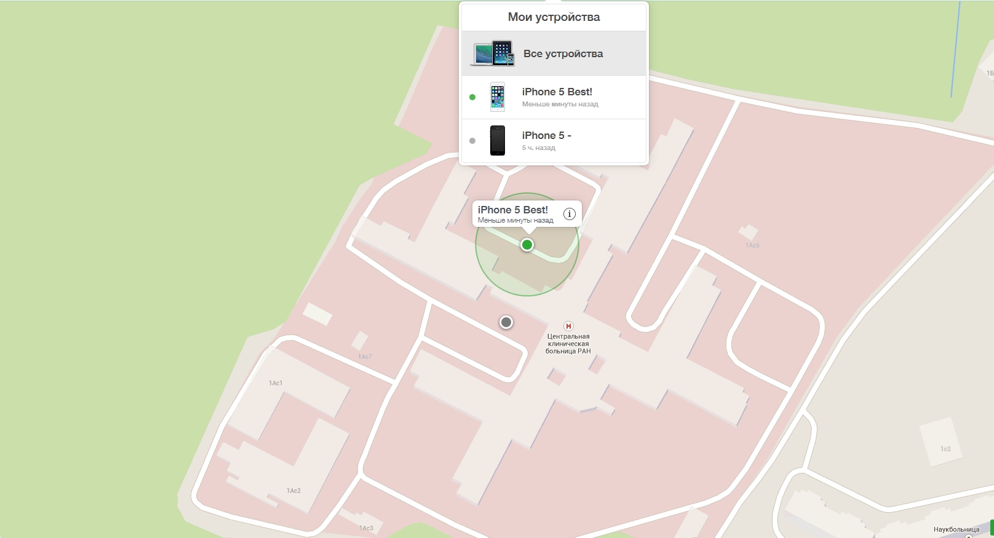The image size is (994, 538).
Task: Click the '1Ас3' building label
Action: point(366,528)
